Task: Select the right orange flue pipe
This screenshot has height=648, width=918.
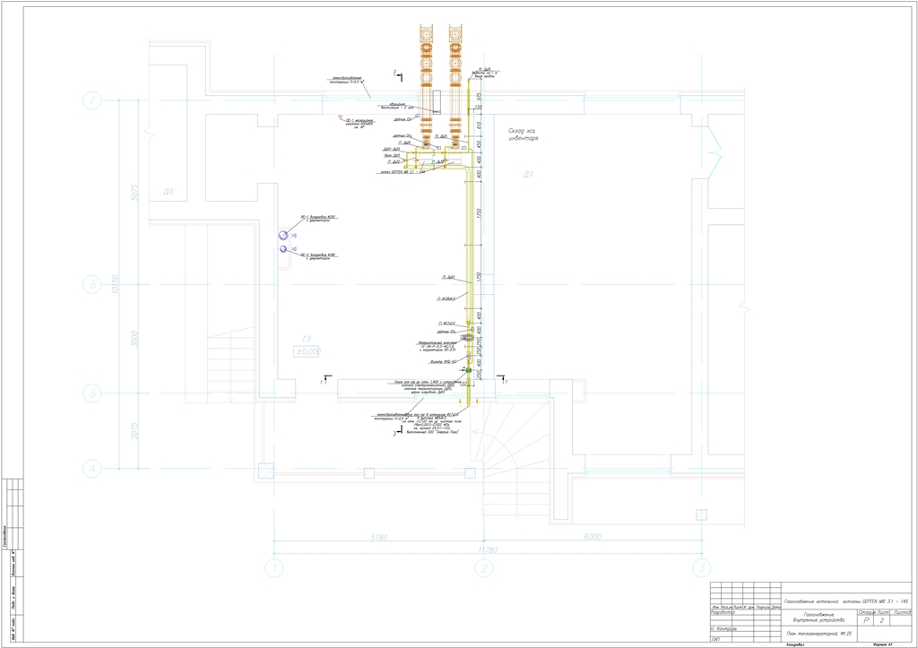Action: coord(457,72)
